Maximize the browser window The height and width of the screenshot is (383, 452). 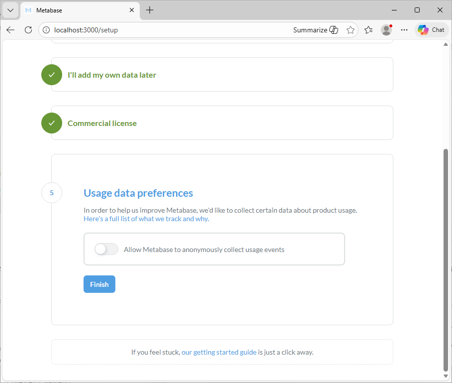click(x=417, y=10)
